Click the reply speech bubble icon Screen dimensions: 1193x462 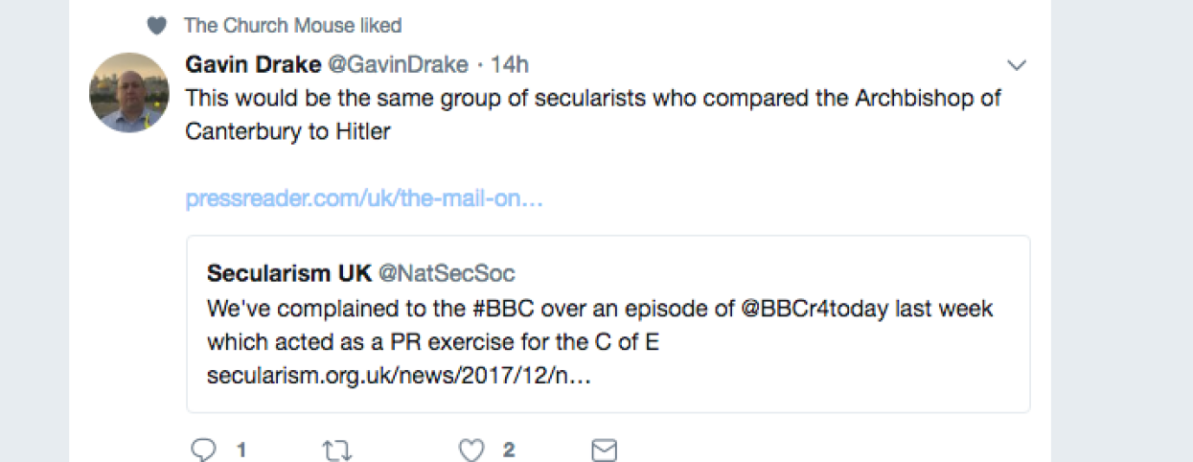tap(204, 450)
